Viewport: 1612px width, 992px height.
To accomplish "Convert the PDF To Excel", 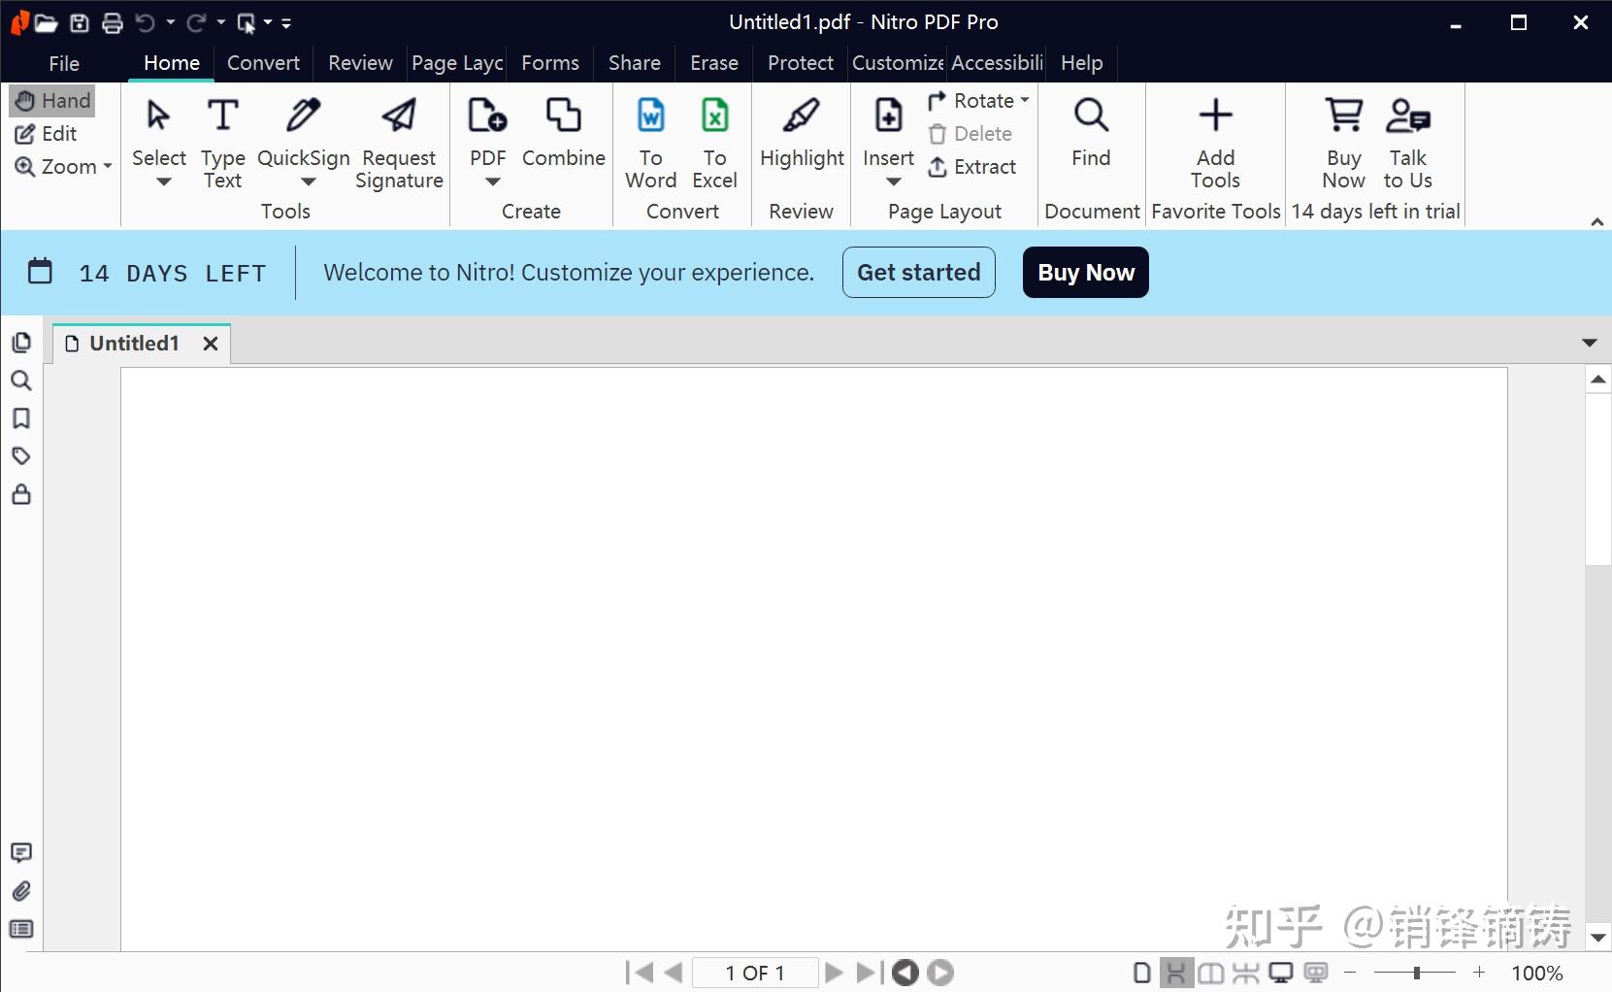I will 715,143.
